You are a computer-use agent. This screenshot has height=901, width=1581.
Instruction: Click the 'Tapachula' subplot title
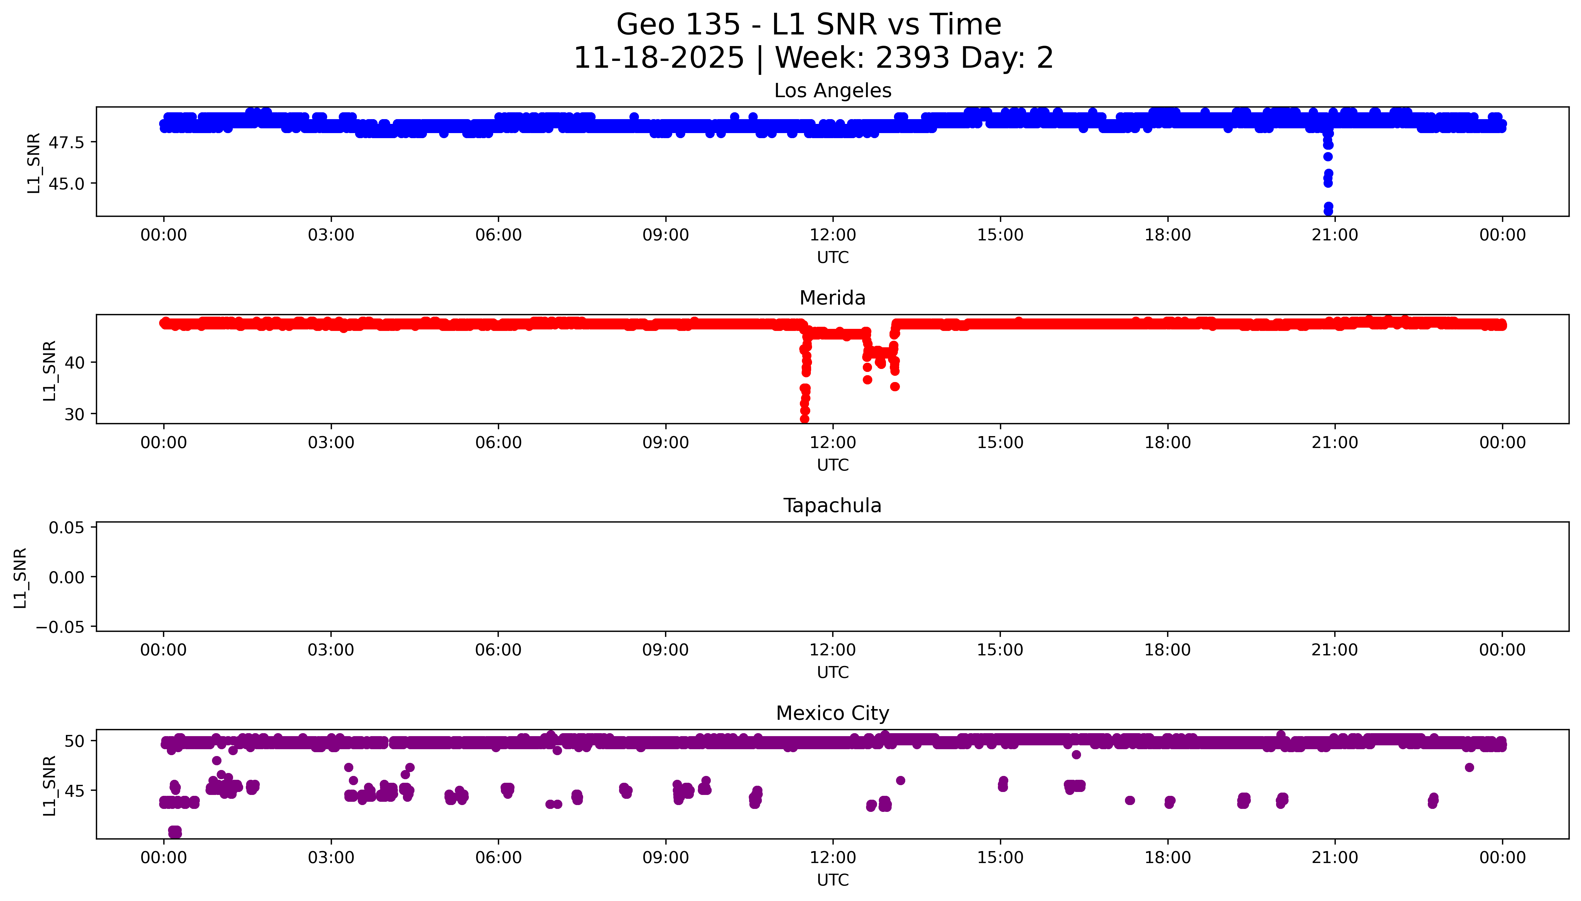click(x=832, y=506)
